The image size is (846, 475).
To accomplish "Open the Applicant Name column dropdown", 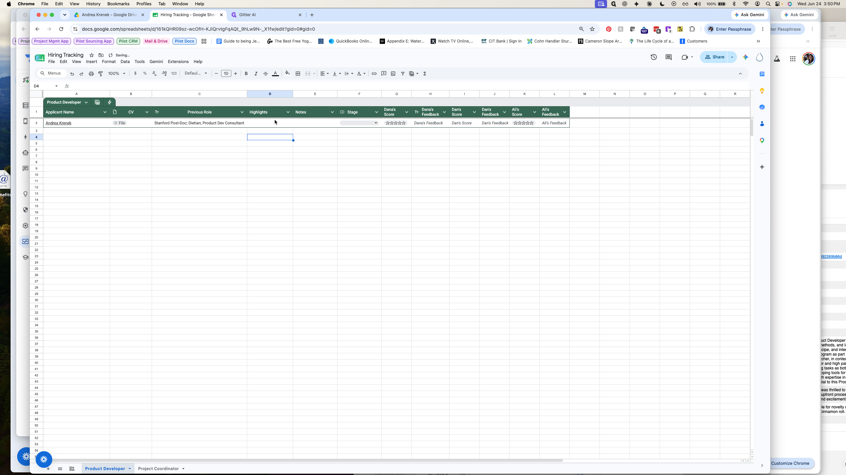I will coord(105,112).
